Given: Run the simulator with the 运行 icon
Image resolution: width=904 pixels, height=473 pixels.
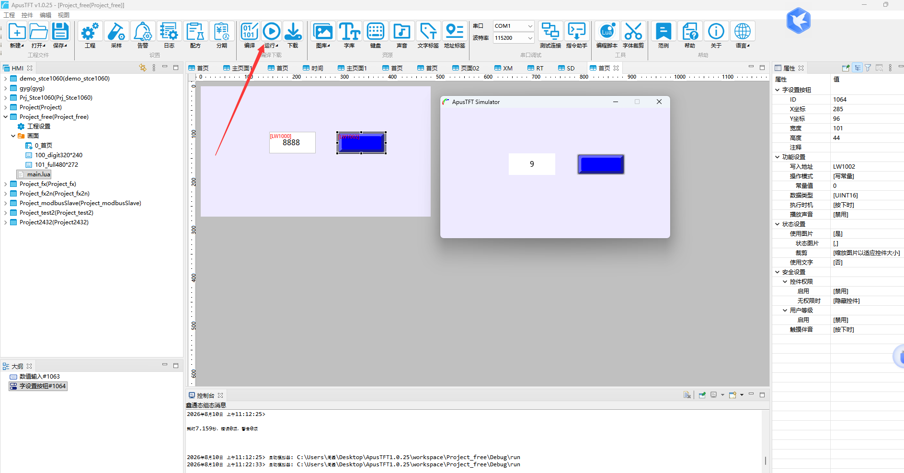Looking at the screenshot, I should tap(271, 32).
